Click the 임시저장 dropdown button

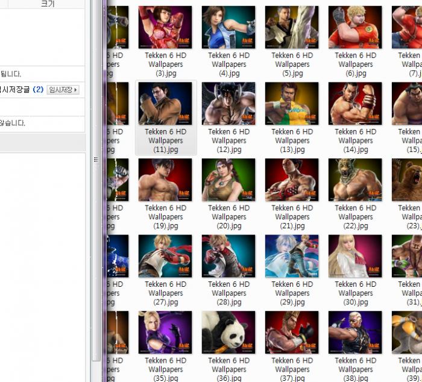tap(64, 90)
